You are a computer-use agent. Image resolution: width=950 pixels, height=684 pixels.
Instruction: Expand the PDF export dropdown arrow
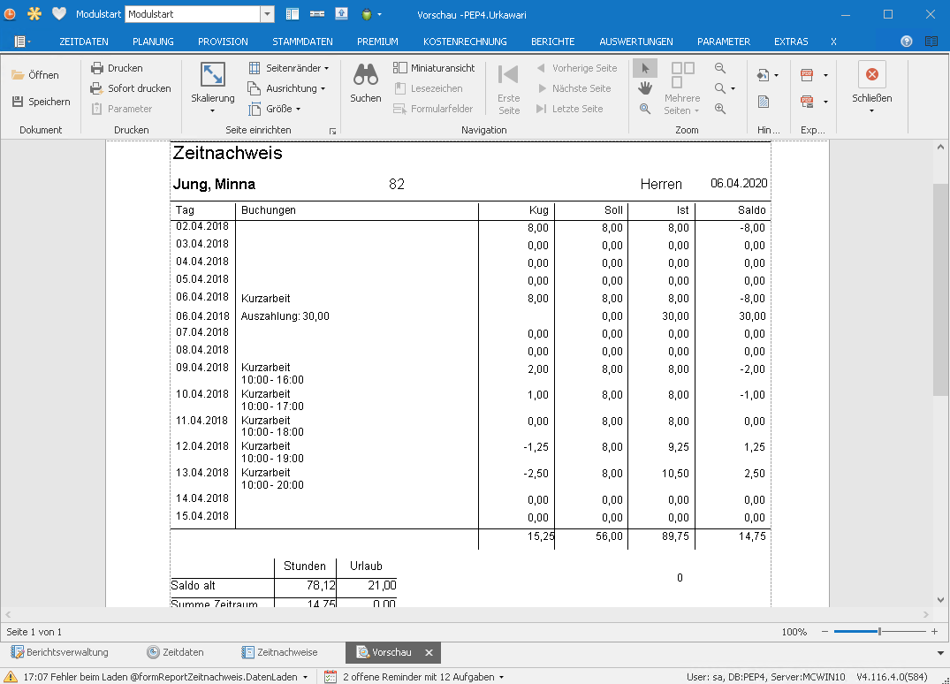[x=825, y=75]
